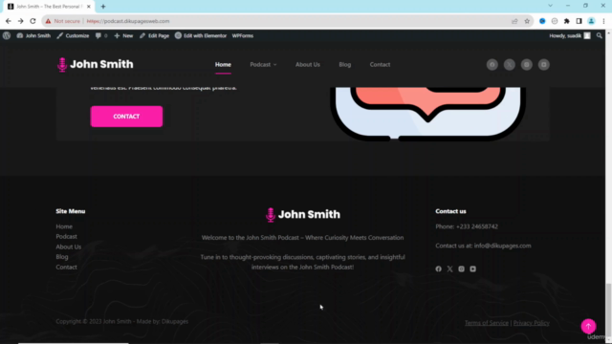Close the John Smith browser tab
The height and width of the screenshot is (344, 612).
point(89,7)
